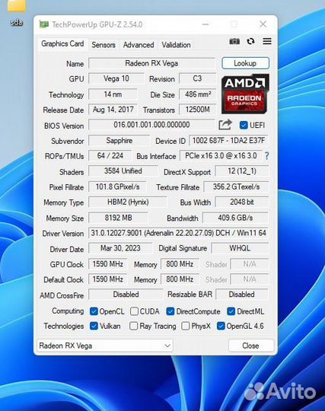The width and height of the screenshot is (325, 411).
Task: Export BIOS with the share arrow icon
Action: point(225,125)
